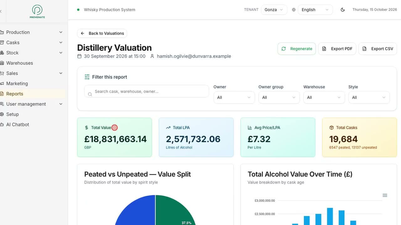Click the £7.32 average price value
Screen dimensions: 401x225
pyautogui.click(x=259, y=139)
